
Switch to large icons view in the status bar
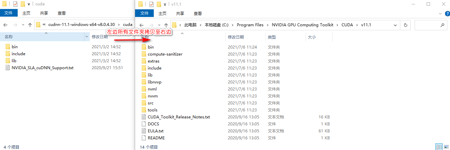click(446, 147)
